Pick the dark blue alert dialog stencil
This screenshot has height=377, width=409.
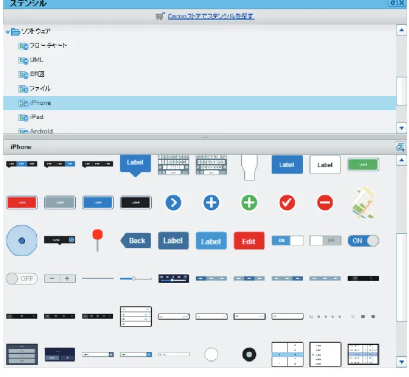tap(60, 354)
